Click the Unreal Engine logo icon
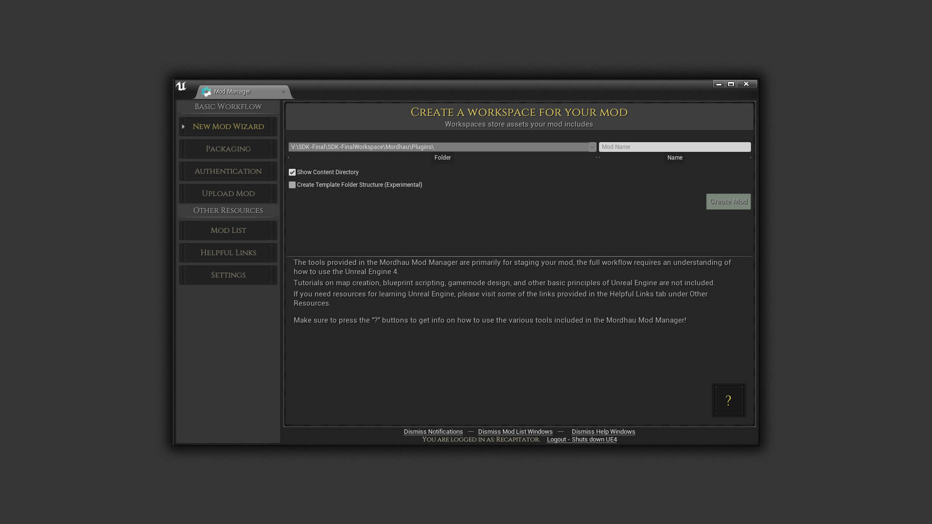Viewport: 932px width, 524px height. pos(181,86)
